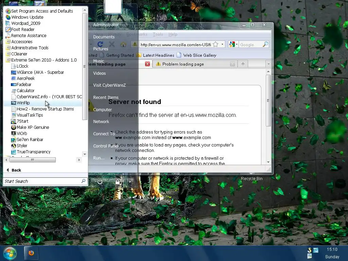Launch Se7en Rainbar

click(30, 139)
